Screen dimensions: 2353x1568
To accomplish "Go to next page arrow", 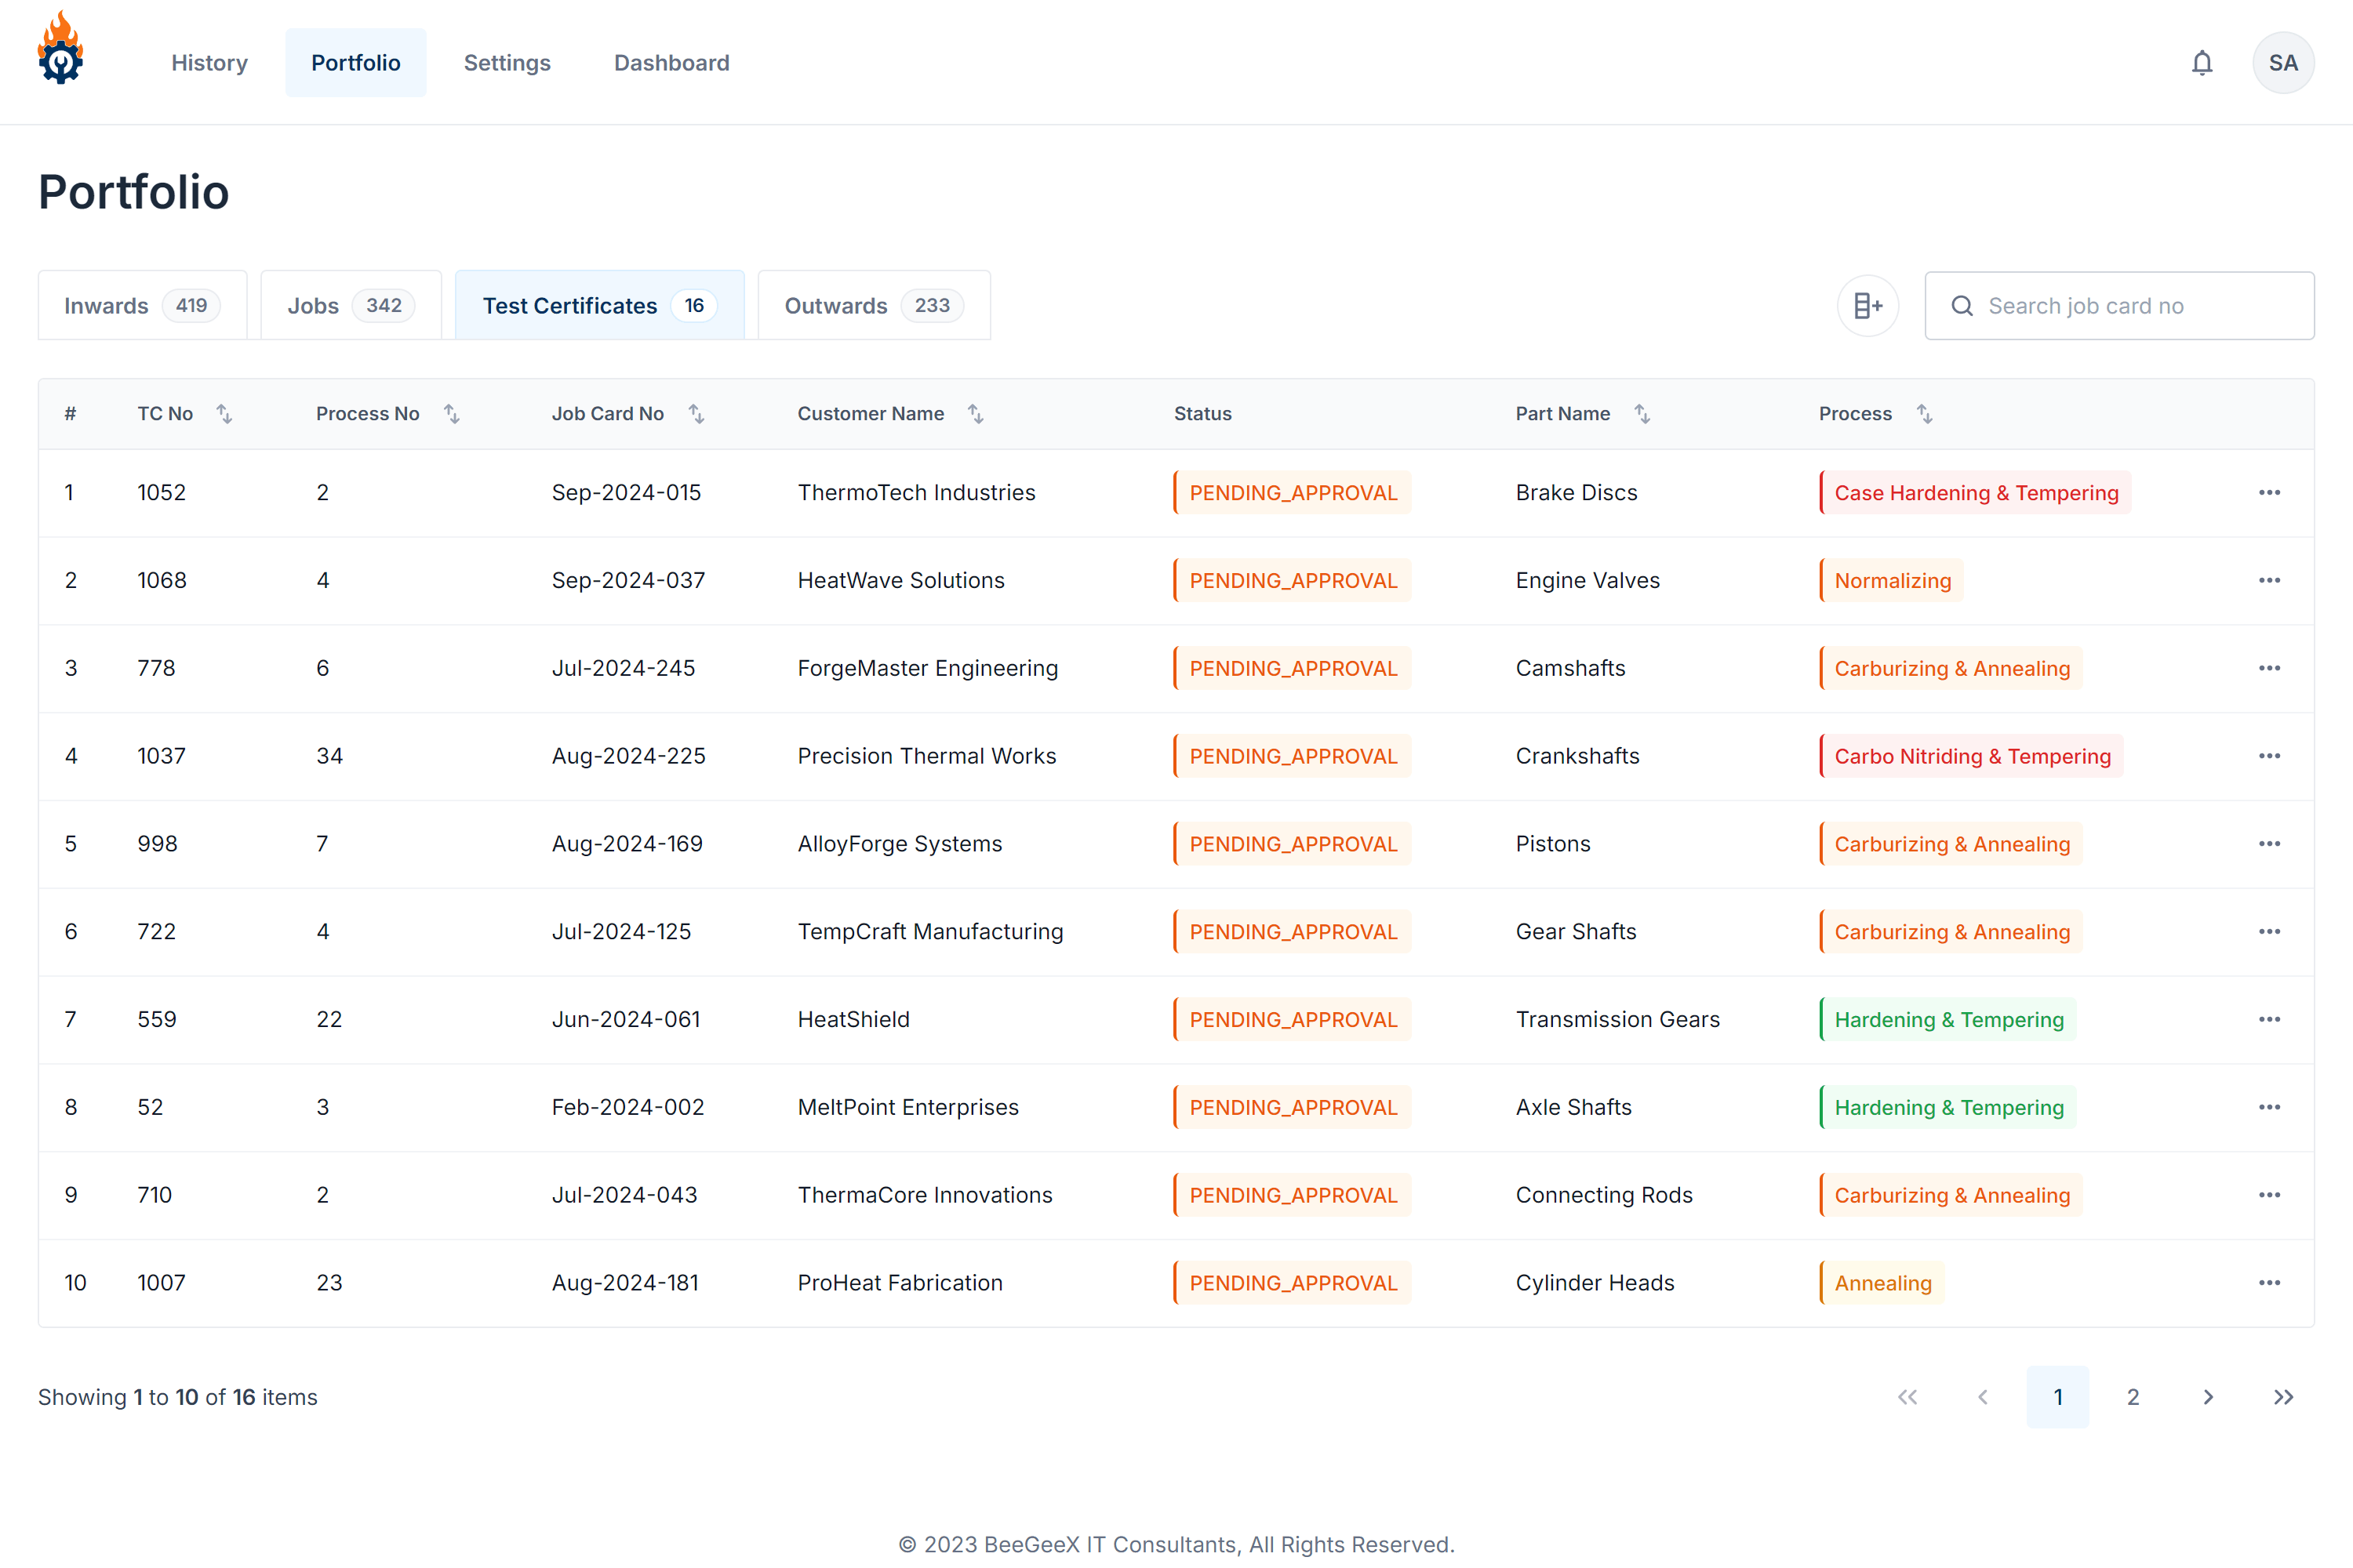I will click(x=2207, y=1397).
